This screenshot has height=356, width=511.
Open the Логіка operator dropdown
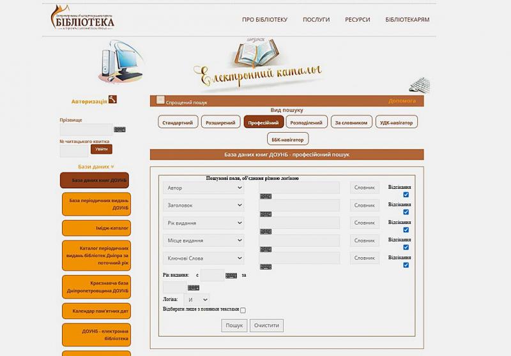pyautogui.click(x=197, y=299)
